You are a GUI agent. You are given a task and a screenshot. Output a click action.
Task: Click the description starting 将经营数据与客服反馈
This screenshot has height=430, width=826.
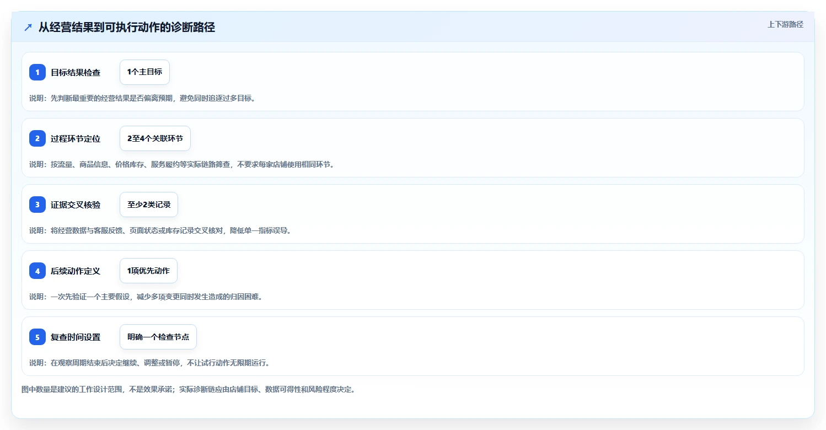tap(160, 230)
